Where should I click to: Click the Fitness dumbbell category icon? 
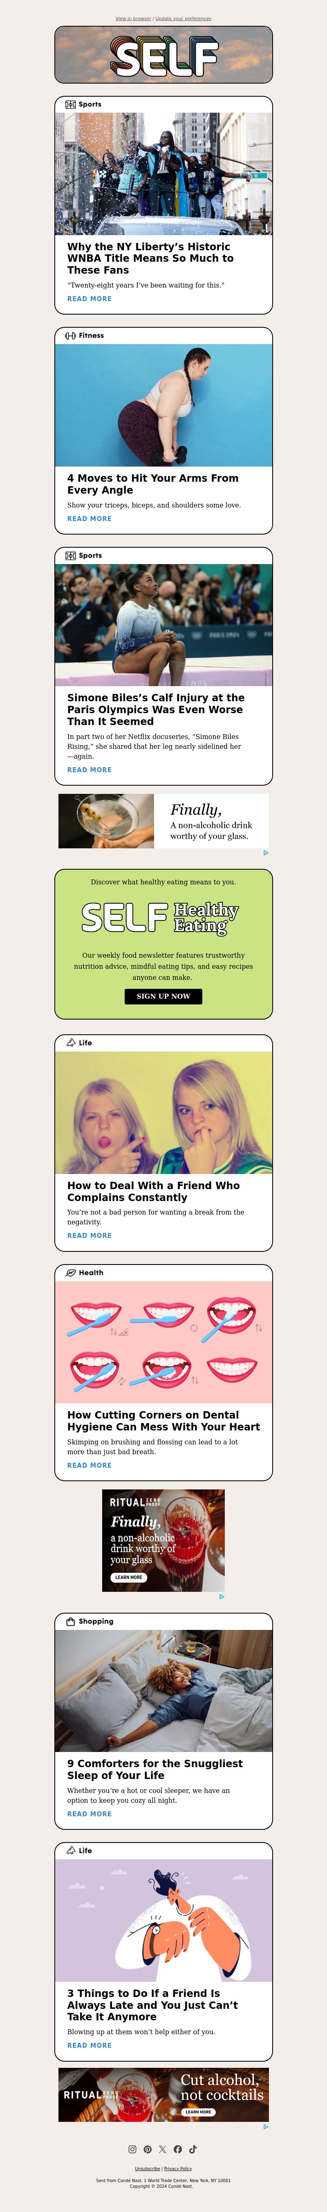pos(70,336)
